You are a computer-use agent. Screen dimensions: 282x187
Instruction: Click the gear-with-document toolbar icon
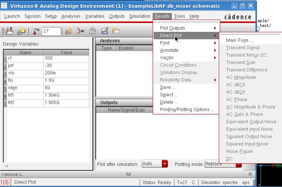68,31
